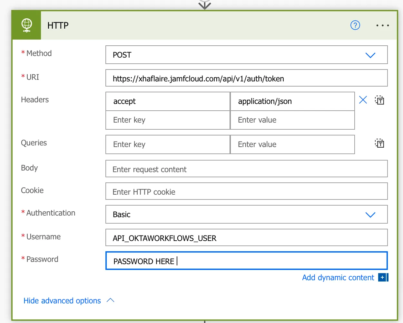Click the Hide advanced options link
This screenshot has width=403, height=323.
tap(62, 300)
